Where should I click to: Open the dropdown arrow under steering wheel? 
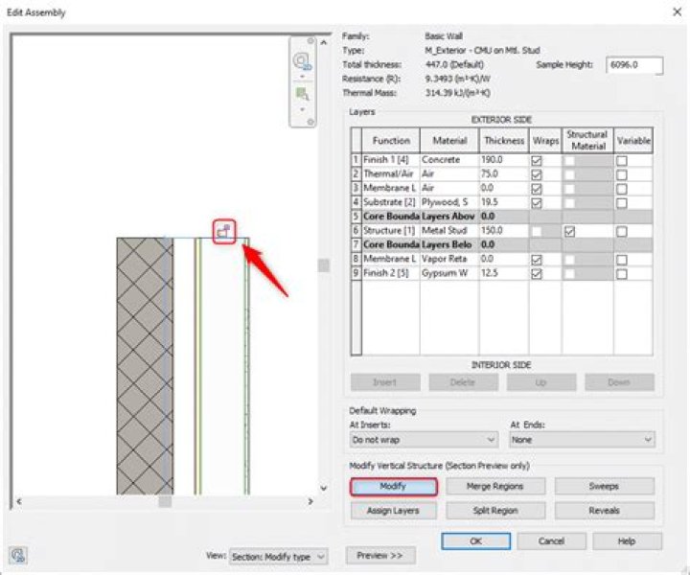click(x=302, y=77)
